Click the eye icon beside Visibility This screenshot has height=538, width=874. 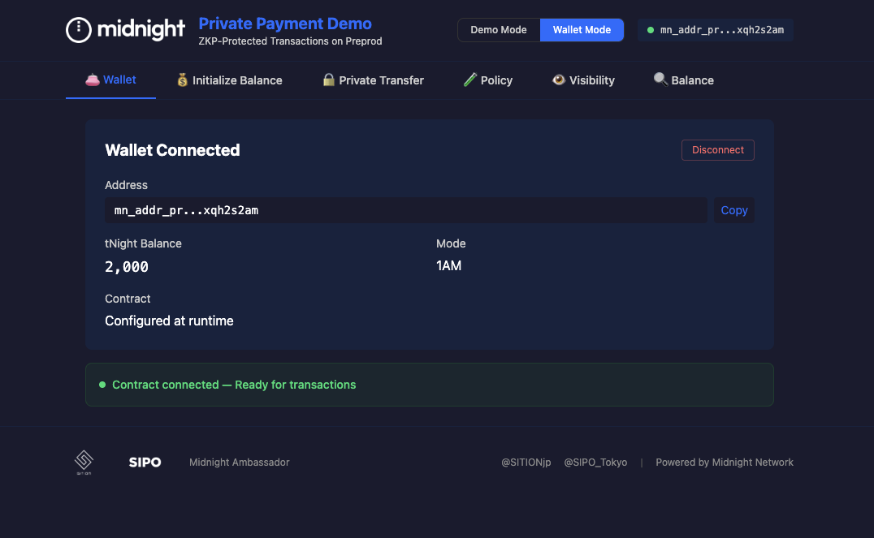coord(559,80)
